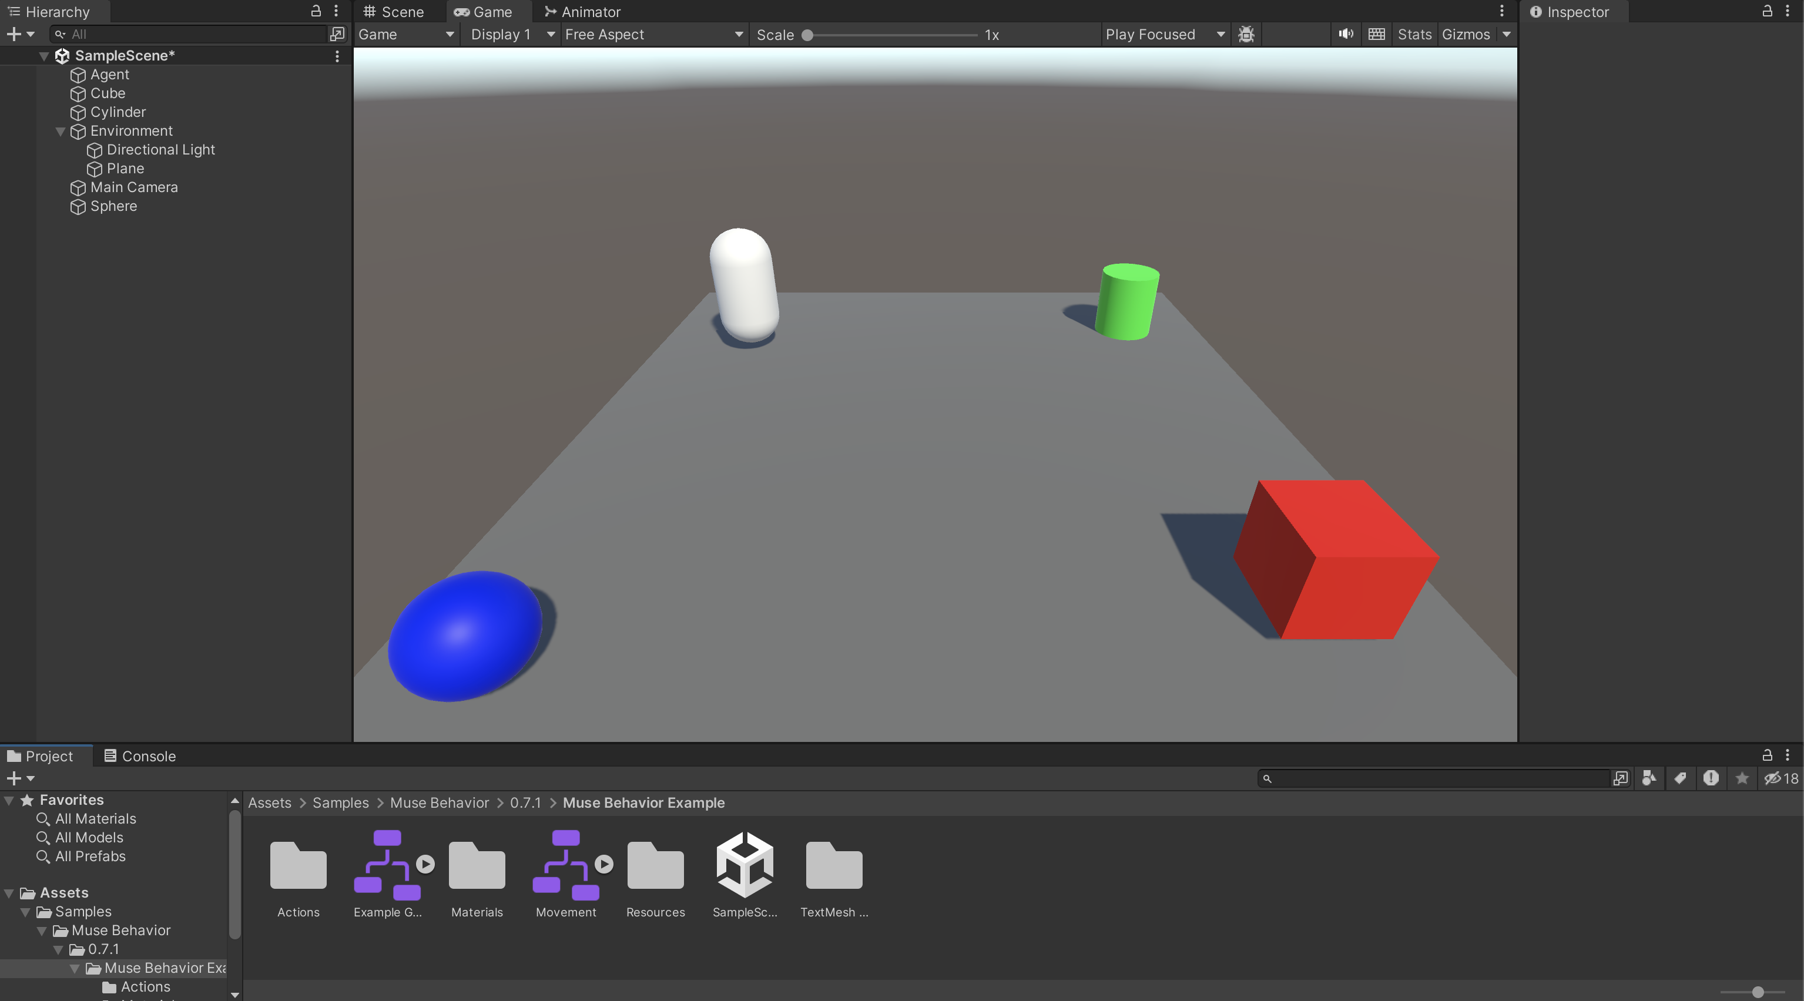Click the search by label icon
1804x1001 pixels.
(1680, 778)
